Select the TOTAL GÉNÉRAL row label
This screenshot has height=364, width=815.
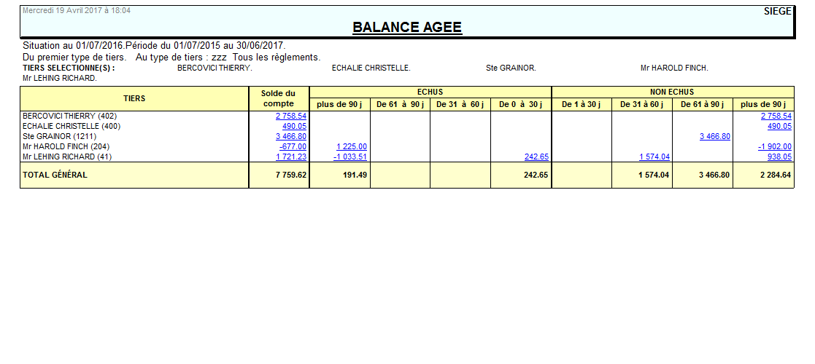click(55, 175)
